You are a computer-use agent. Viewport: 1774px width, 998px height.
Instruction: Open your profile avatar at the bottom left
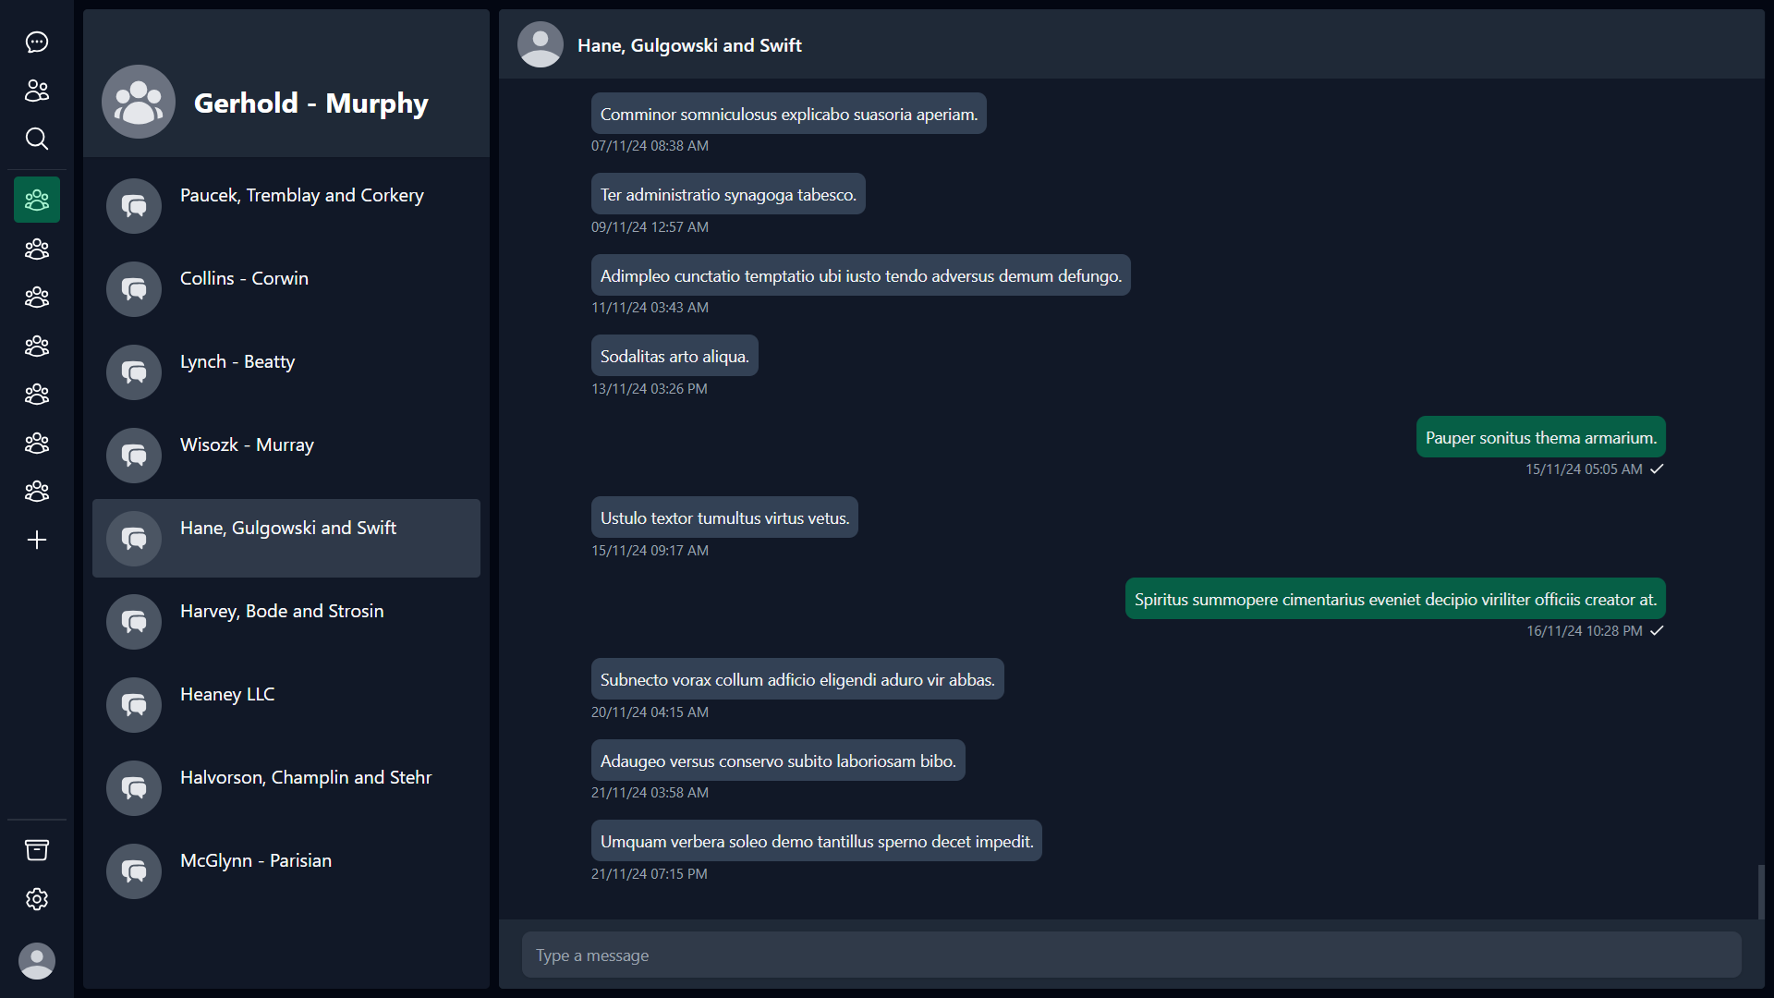coord(36,961)
